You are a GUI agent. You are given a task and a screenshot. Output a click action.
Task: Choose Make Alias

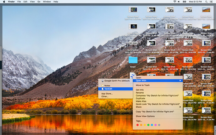[x=158, y=101]
